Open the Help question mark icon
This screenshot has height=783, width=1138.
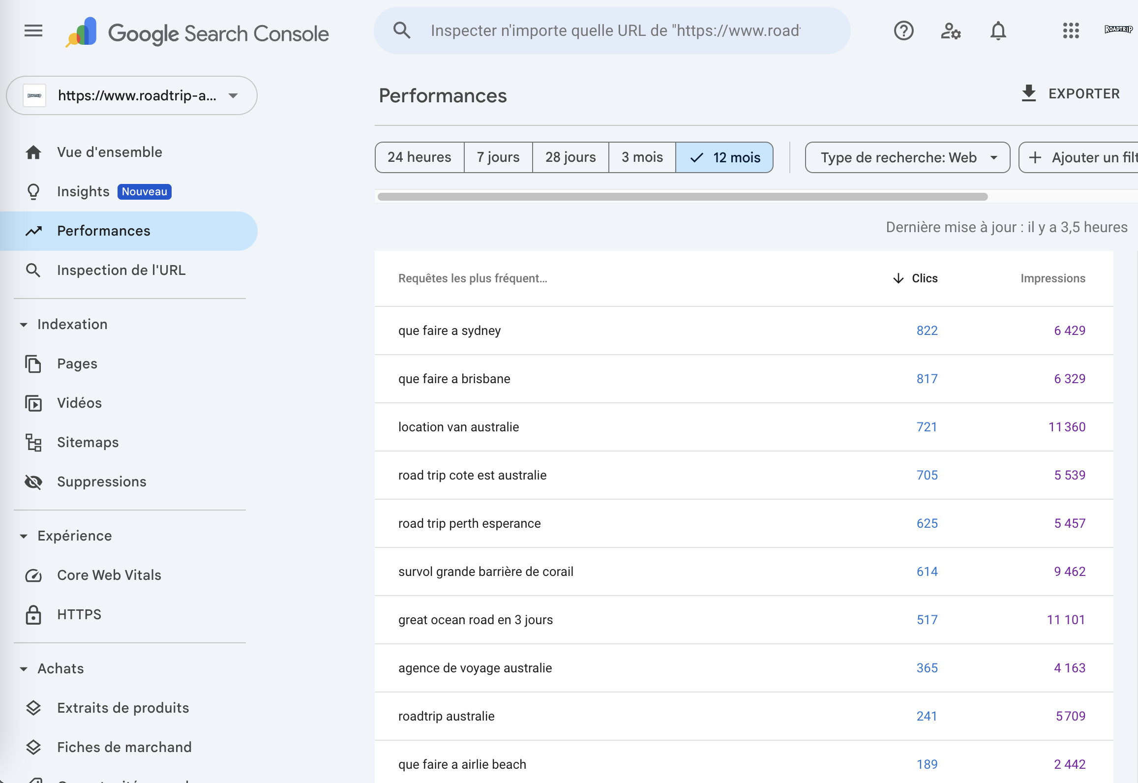pos(903,31)
